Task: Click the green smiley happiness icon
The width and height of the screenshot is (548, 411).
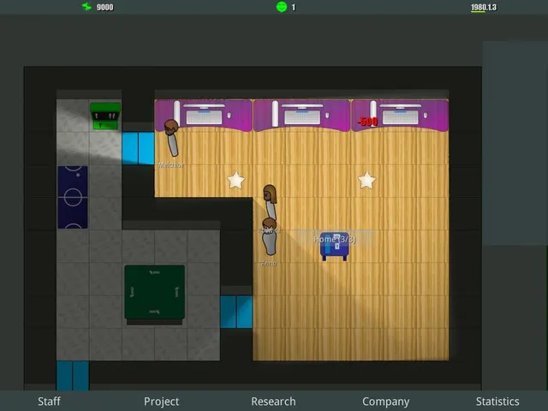Action: tap(282, 7)
